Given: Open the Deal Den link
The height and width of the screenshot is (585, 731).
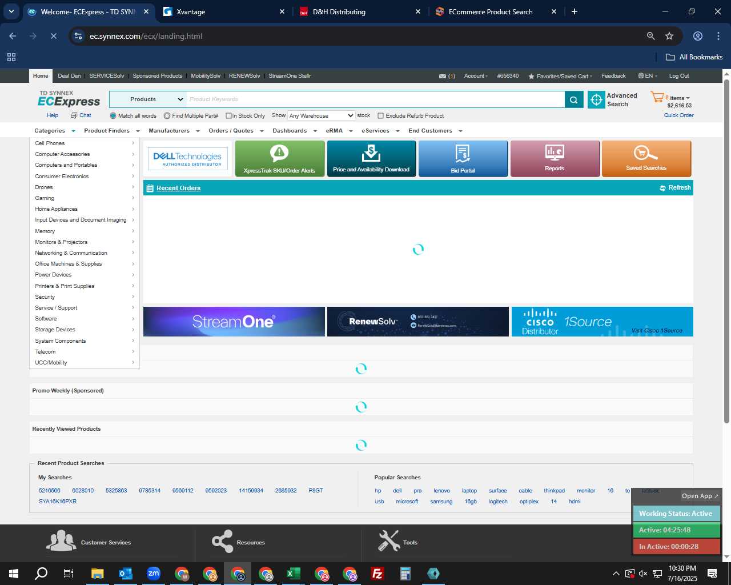Looking at the screenshot, I should tap(69, 76).
